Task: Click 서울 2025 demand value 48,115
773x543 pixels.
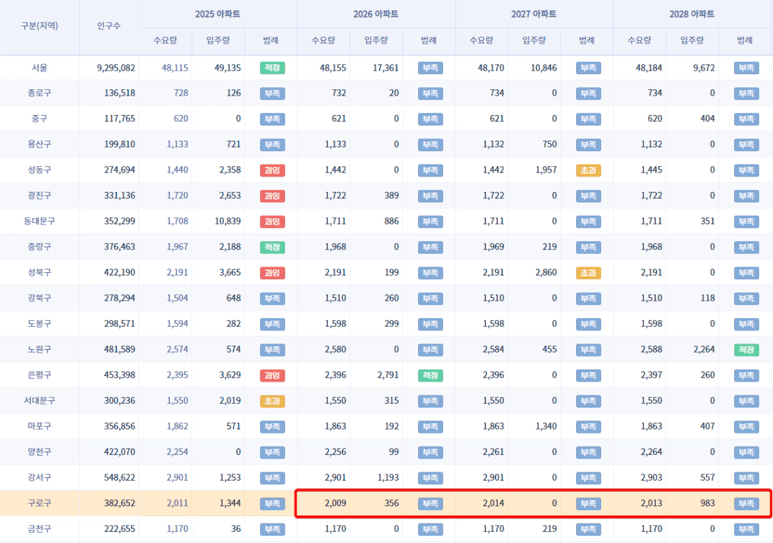Action: 175,68
